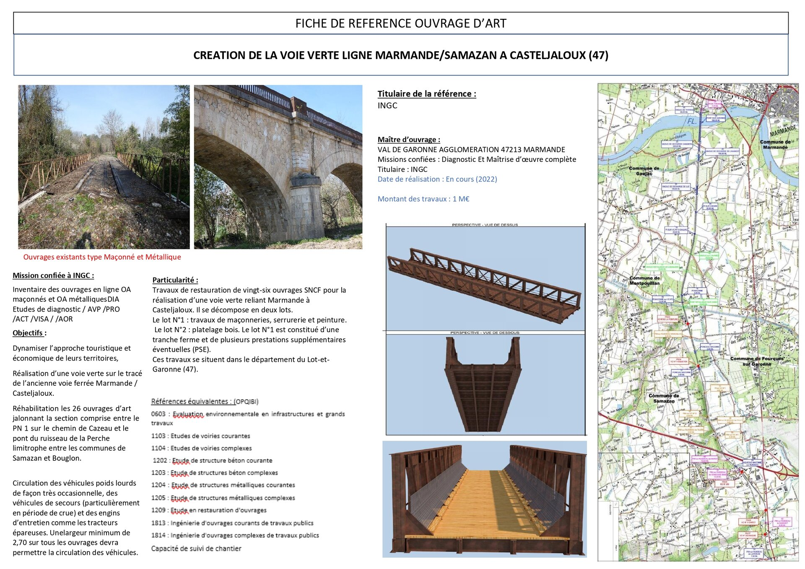This screenshot has width=805, height=569.
Task: Click the Montant des travaux 1 M€ line
Action: (x=424, y=199)
